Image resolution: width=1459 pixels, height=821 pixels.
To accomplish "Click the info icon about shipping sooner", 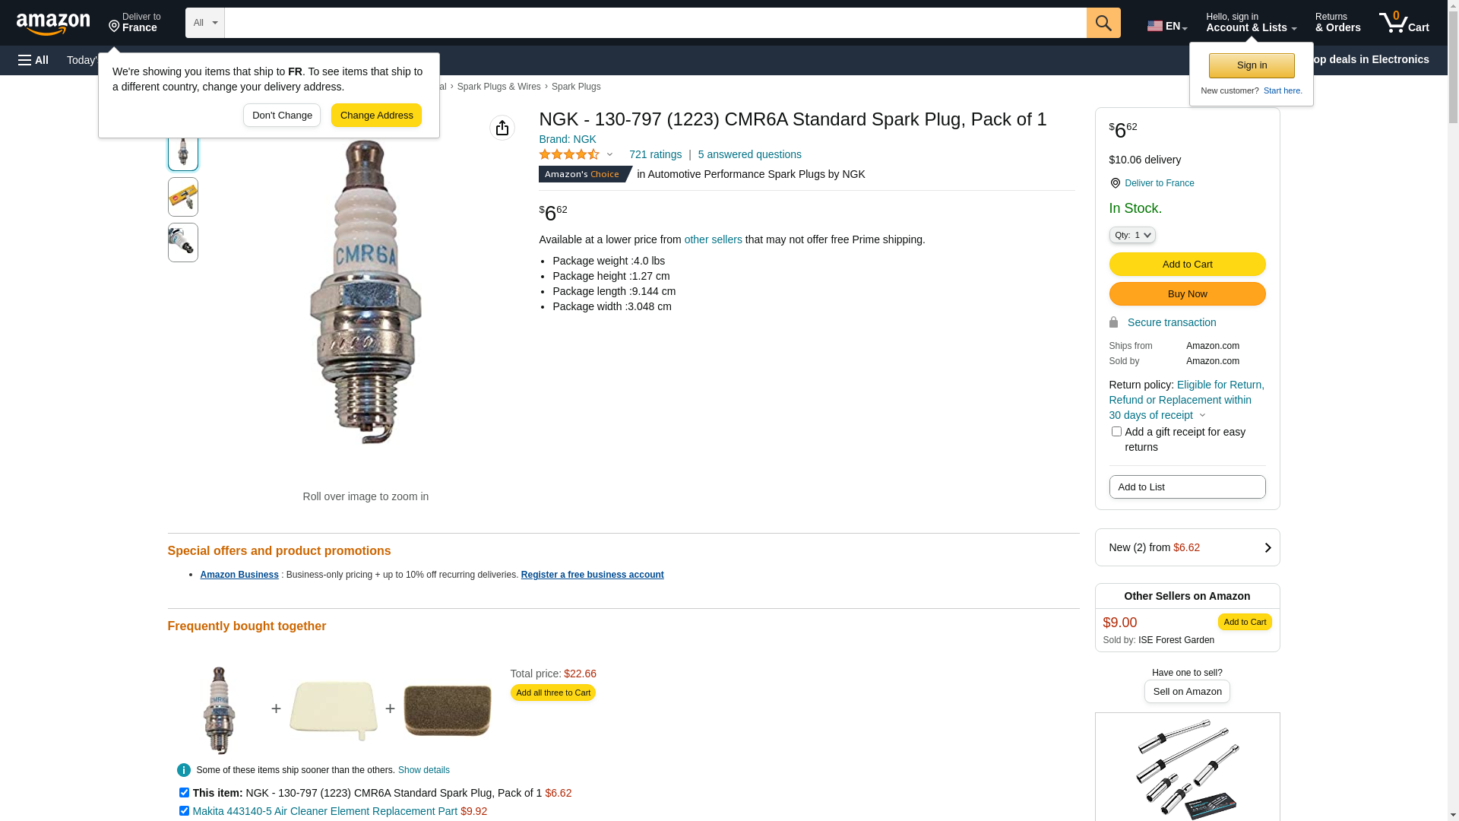I will click(184, 770).
